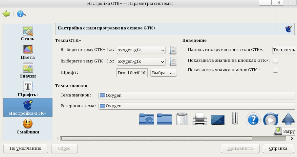Select the Смайлики sidebar item
Image resolution: width=297 pixels, height=157 pixels.
(28, 127)
